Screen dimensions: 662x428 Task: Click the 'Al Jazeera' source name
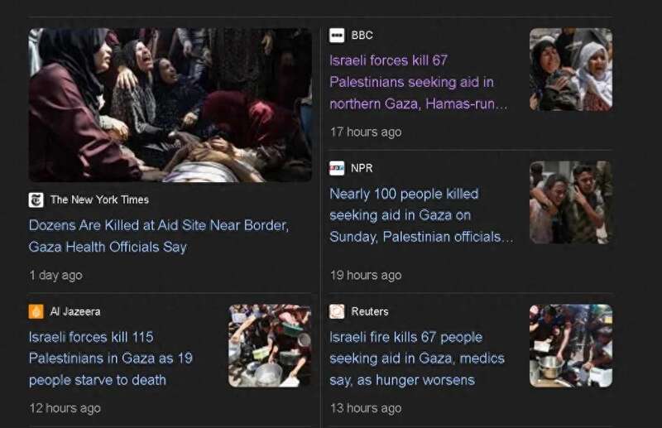[x=75, y=312]
